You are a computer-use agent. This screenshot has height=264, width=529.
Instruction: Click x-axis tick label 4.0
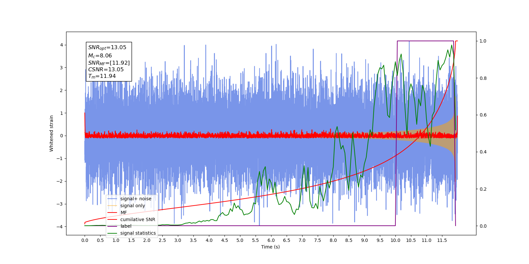point(209,240)
